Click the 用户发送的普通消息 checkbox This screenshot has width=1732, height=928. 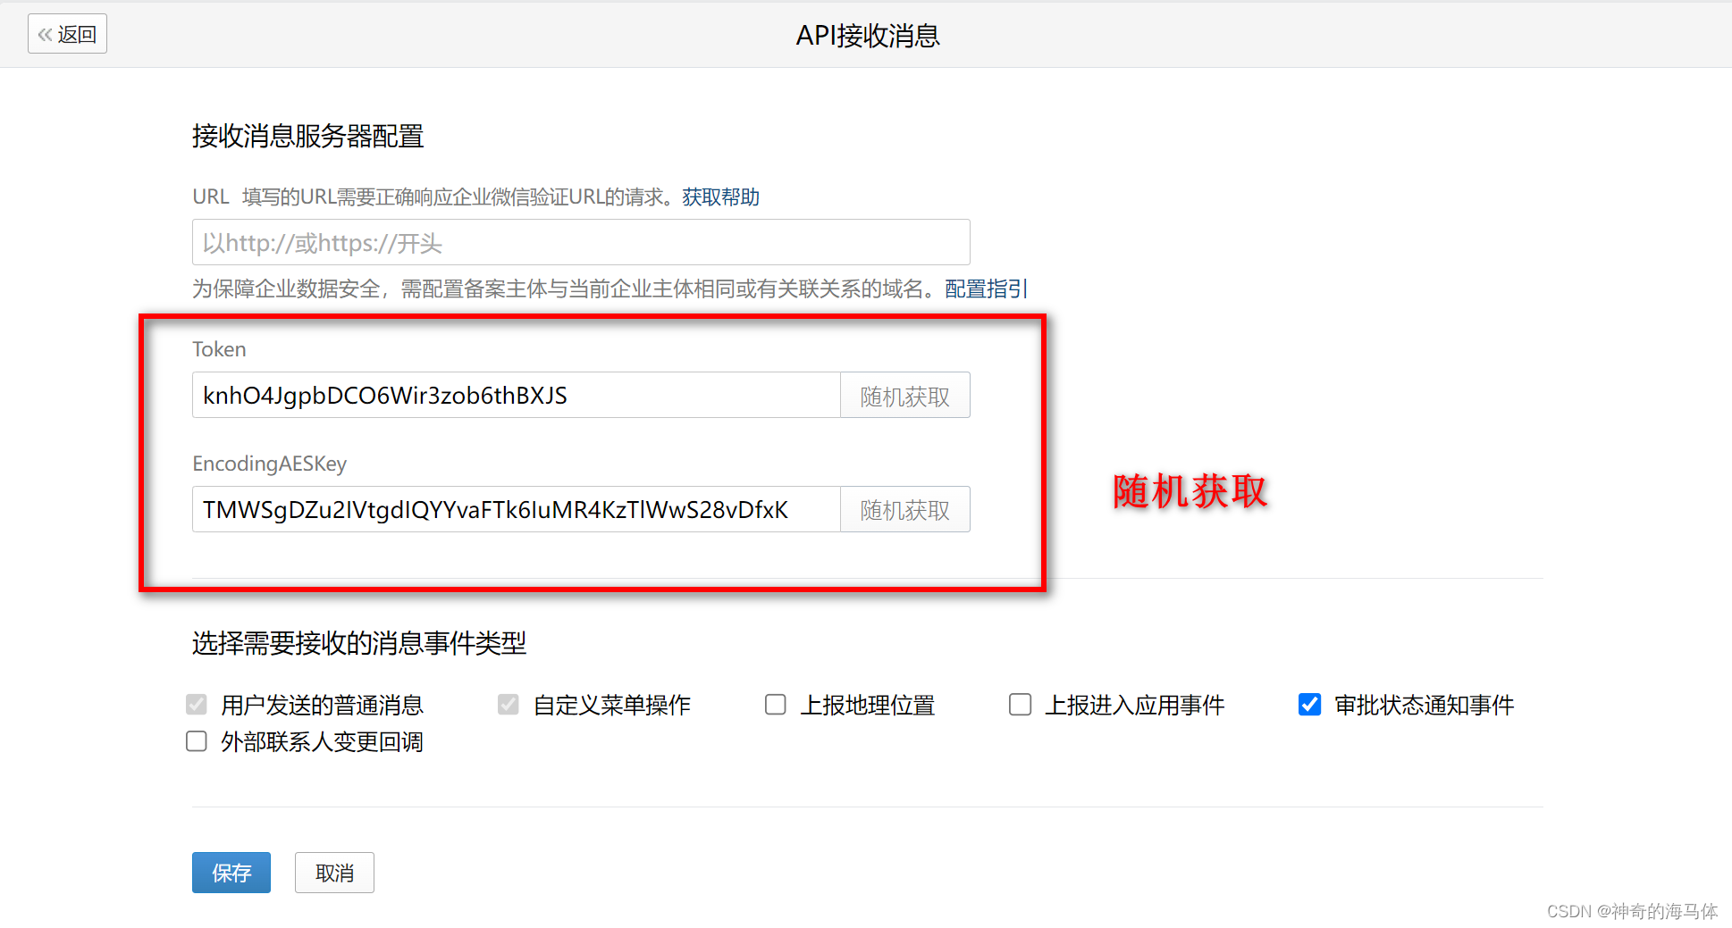(x=196, y=705)
